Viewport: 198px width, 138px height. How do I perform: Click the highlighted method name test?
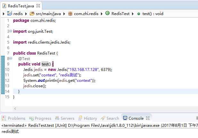(45, 64)
